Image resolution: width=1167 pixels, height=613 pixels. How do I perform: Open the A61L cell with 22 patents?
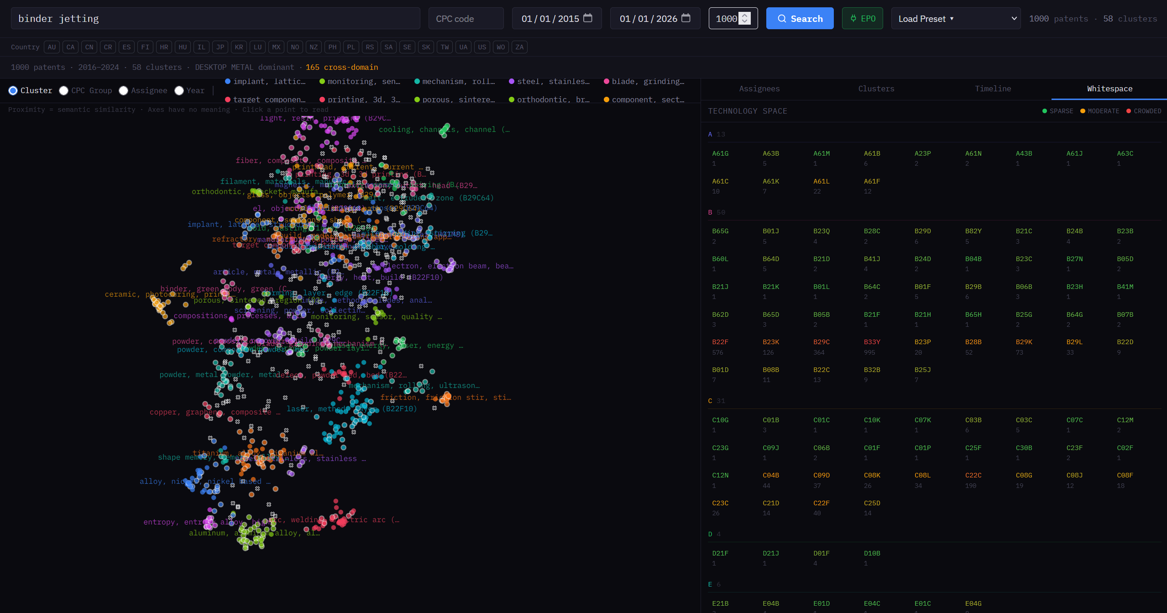coord(833,186)
